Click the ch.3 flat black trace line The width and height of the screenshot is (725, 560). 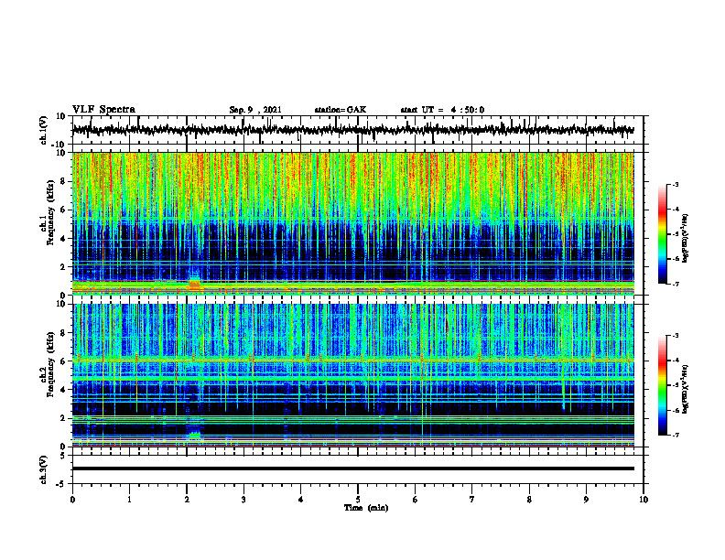pyautogui.click(x=352, y=468)
